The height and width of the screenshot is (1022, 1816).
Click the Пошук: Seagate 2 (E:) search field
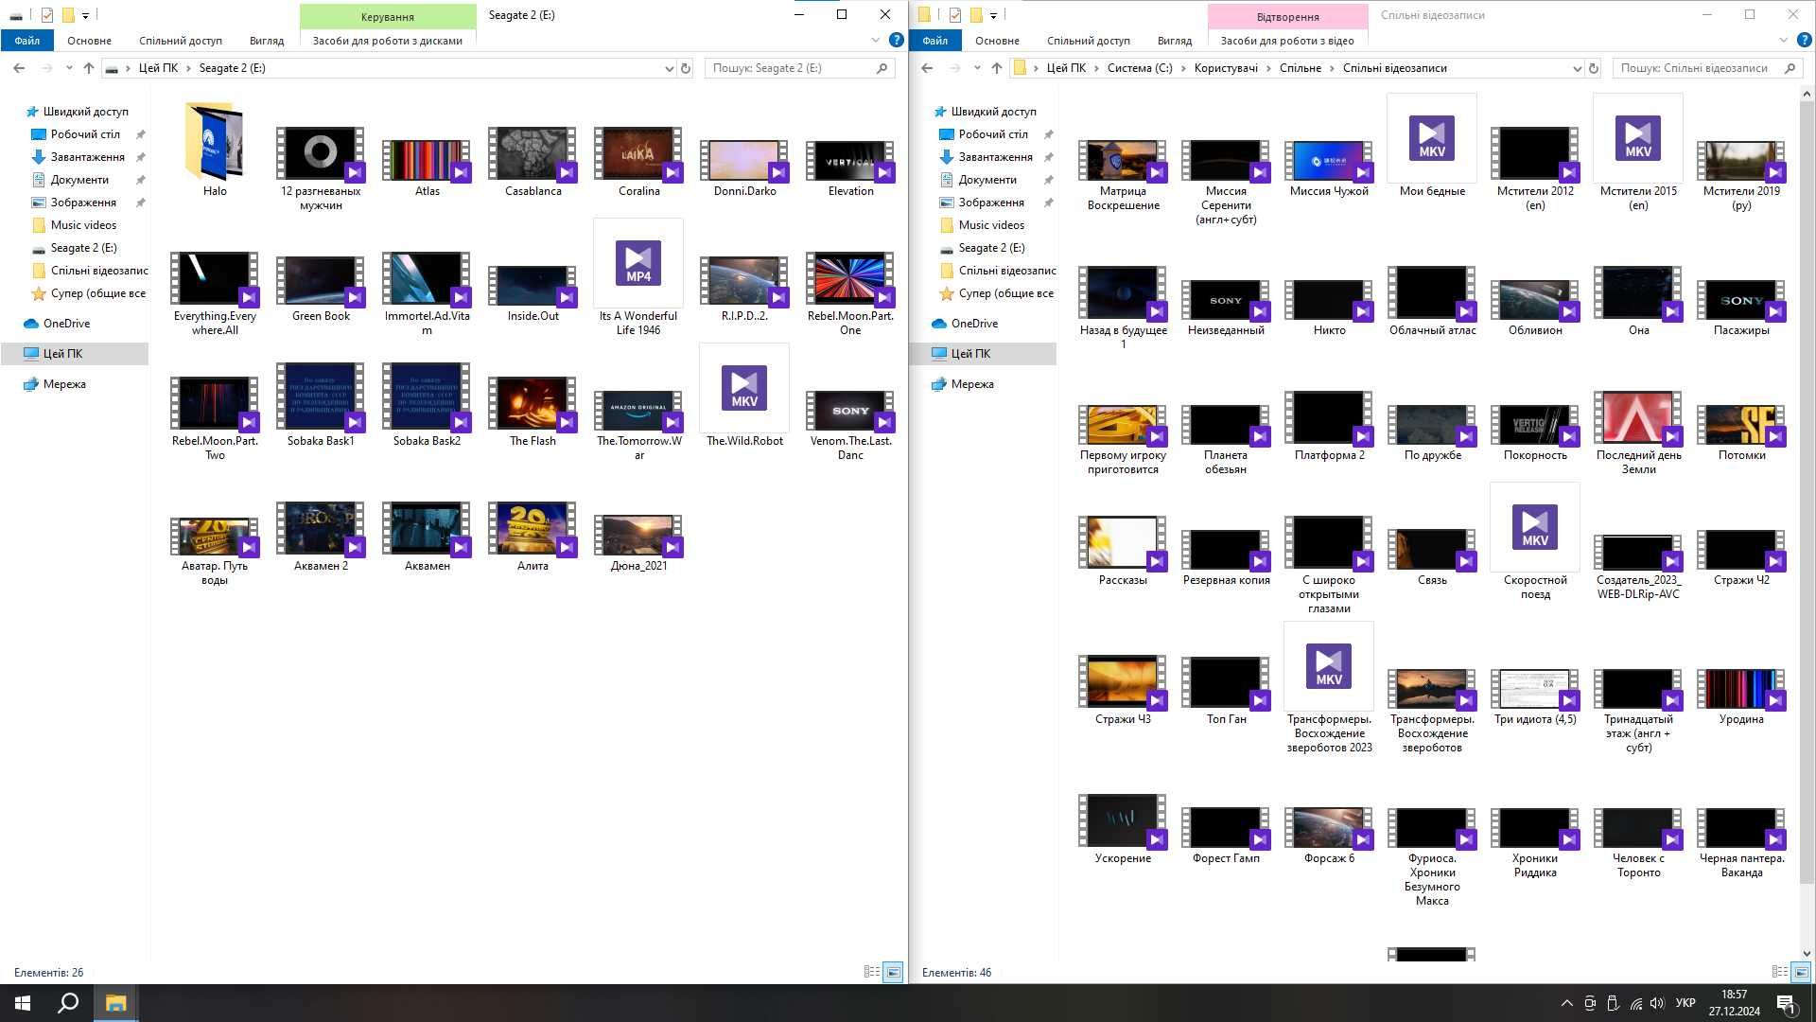pos(799,68)
